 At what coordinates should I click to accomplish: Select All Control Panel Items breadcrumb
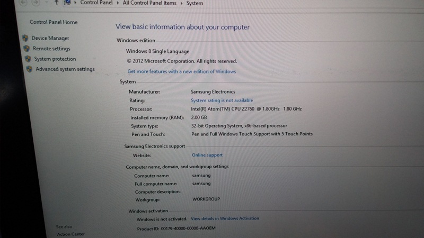click(x=149, y=3)
